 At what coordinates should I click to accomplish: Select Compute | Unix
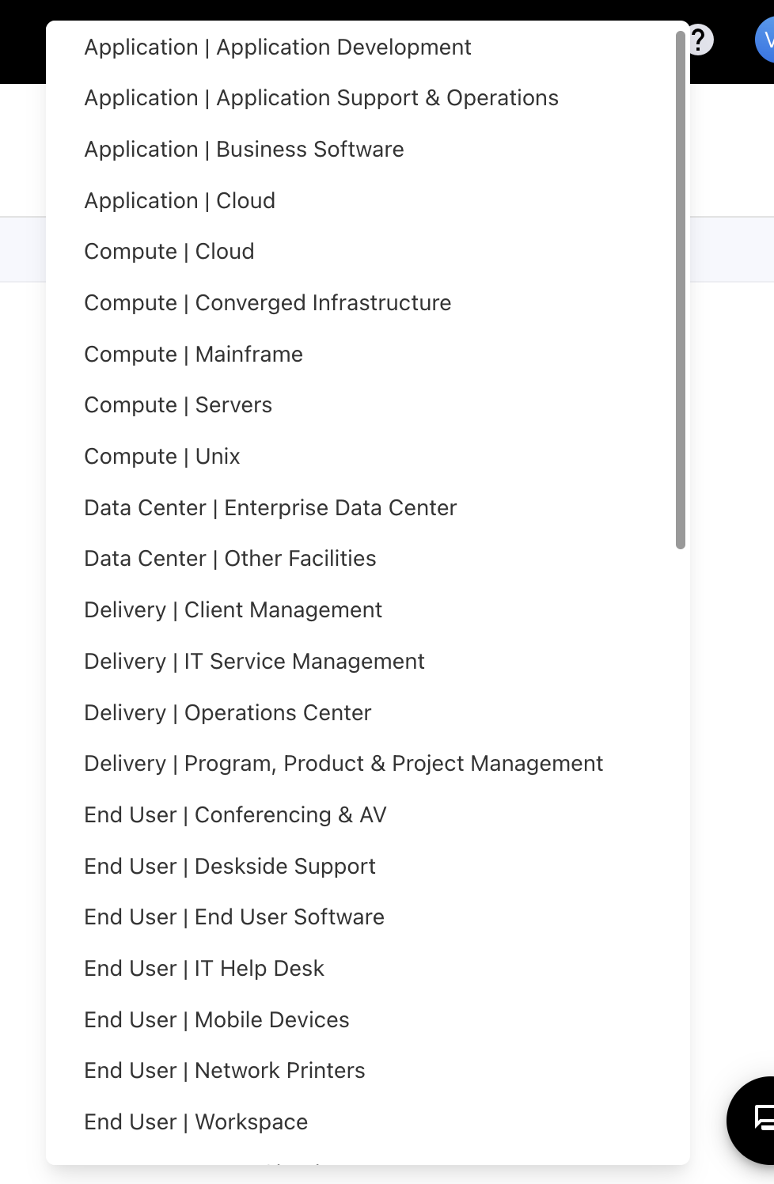162,457
